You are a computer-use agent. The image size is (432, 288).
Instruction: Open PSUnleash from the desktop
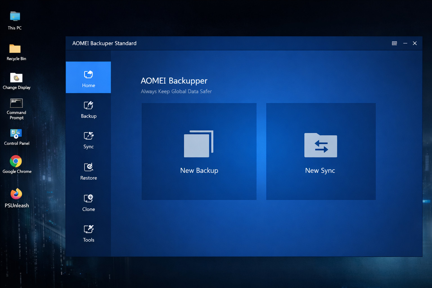click(x=16, y=194)
